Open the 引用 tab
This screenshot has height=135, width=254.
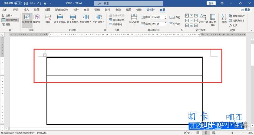[x=97, y=10]
